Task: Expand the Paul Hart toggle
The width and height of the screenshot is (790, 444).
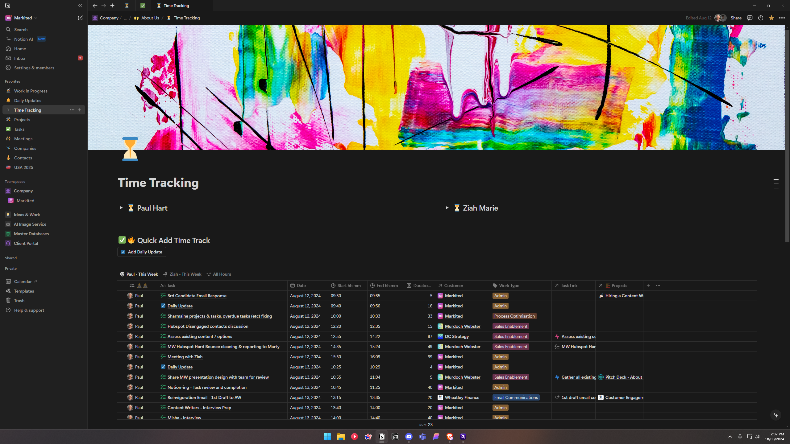Action: (x=121, y=208)
